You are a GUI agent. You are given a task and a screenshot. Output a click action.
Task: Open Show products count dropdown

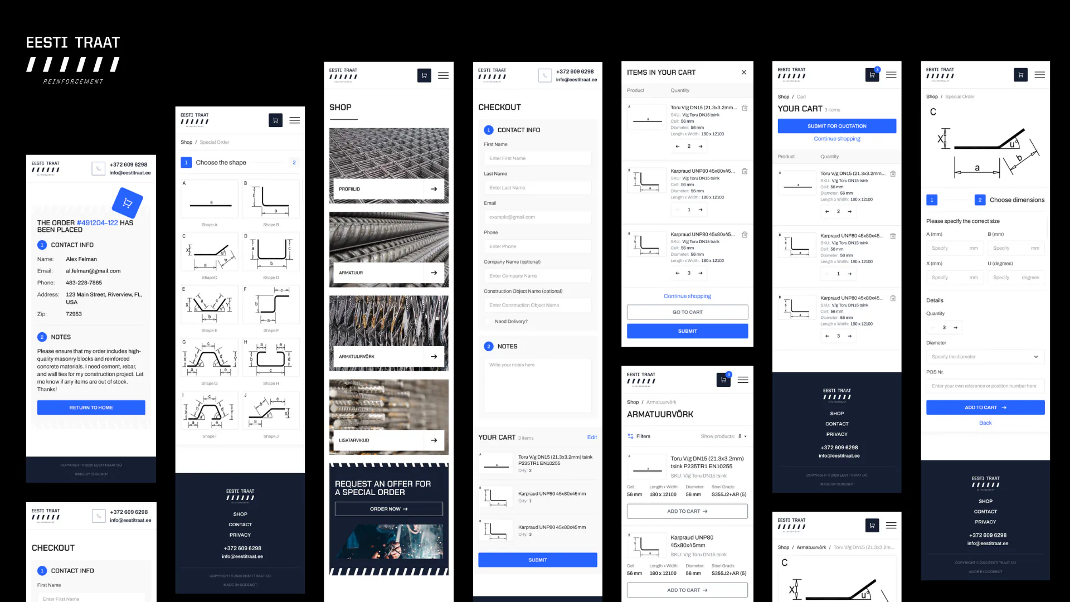coord(742,436)
